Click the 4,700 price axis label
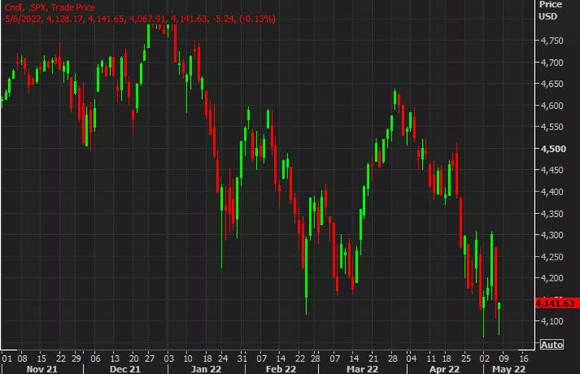This screenshot has height=374, width=580. point(552,63)
